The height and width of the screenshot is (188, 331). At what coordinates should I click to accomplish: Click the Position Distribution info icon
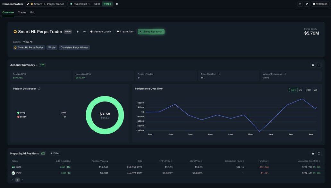click(x=39, y=89)
